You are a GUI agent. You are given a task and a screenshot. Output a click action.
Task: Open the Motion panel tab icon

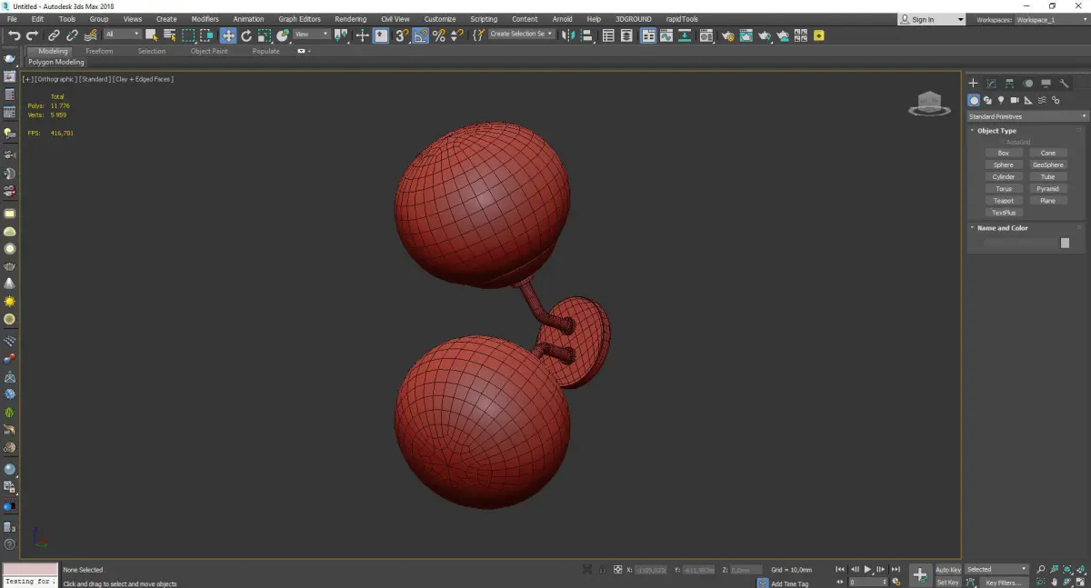tap(1027, 84)
